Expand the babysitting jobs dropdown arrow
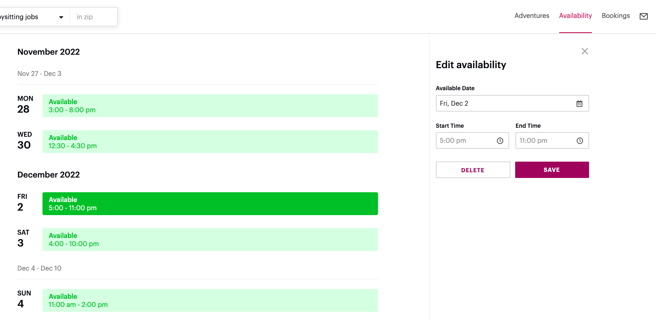Screen dimensions: 656x320 tap(61, 17)
